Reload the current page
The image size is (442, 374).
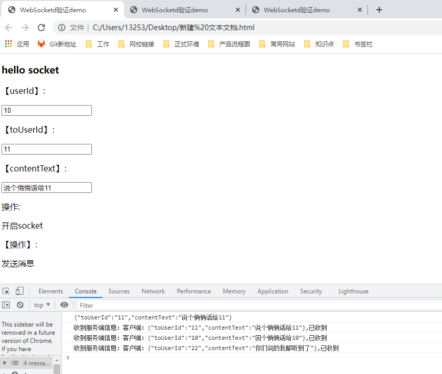[41, 28]
